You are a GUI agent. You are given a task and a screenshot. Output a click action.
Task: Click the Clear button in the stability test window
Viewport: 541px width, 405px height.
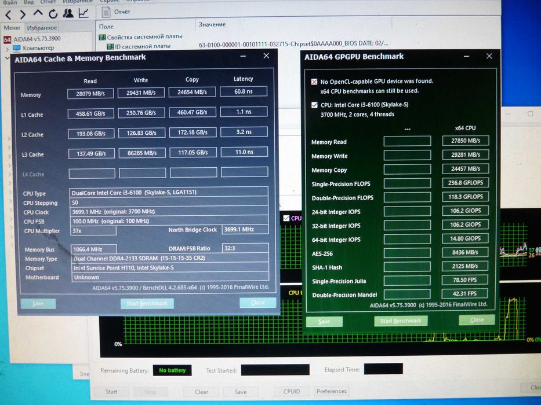tap(201, 392)
